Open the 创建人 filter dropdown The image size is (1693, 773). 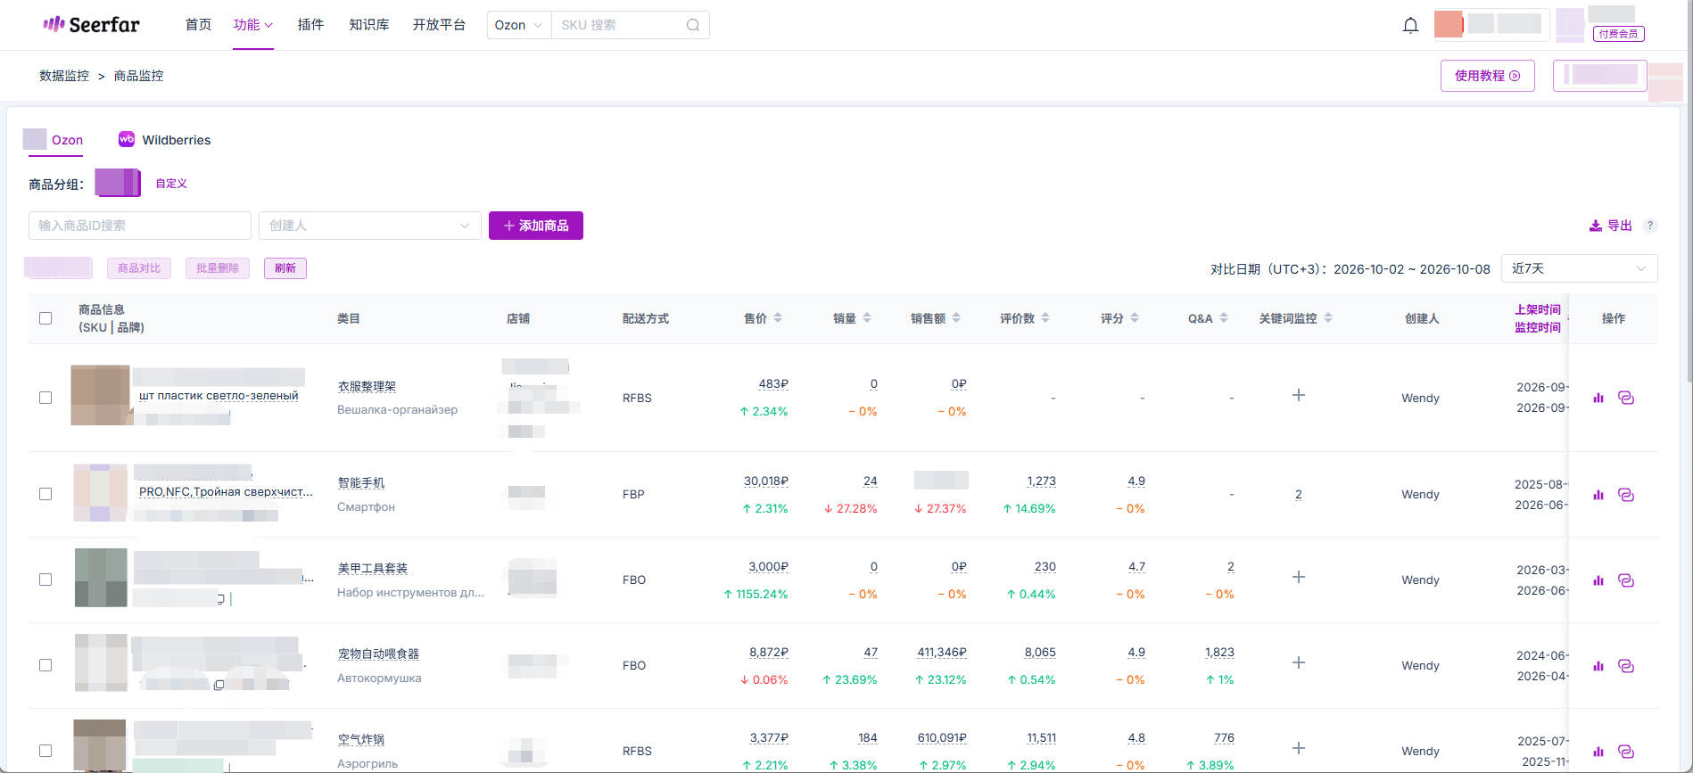point(370,226)
